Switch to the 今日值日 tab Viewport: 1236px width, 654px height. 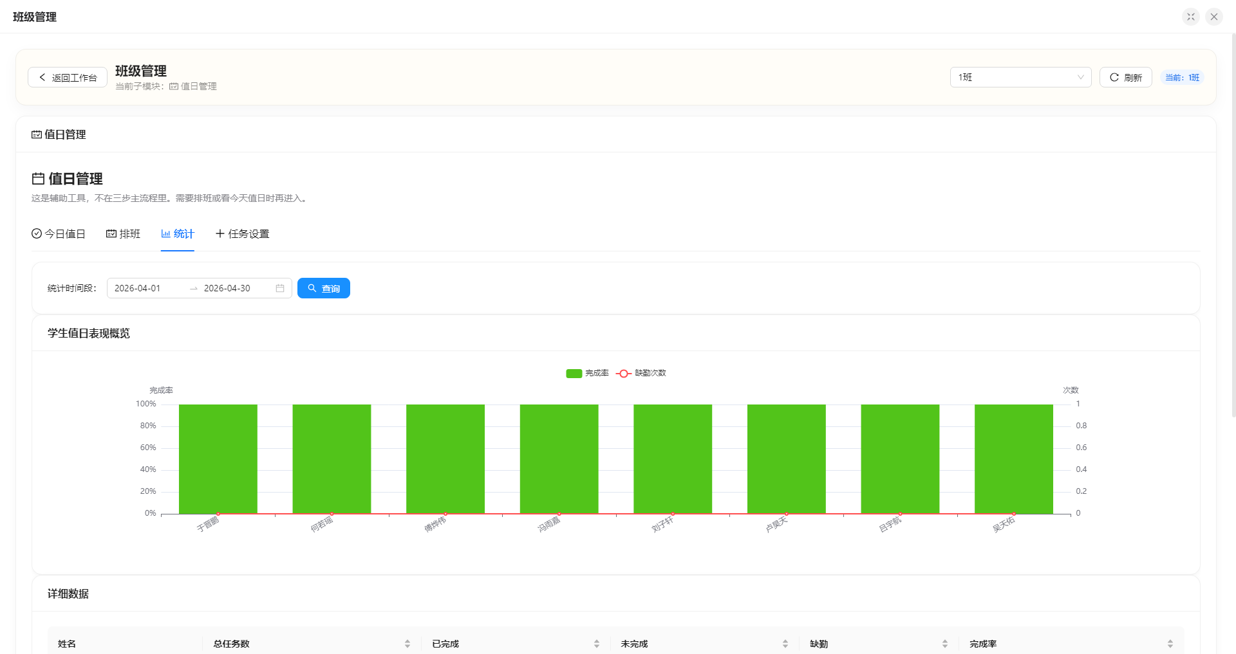click(59, 233)
